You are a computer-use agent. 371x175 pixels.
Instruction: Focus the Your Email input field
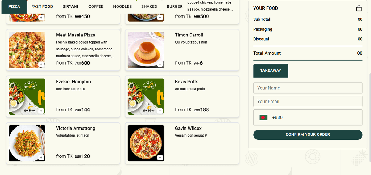click(308, 101)
